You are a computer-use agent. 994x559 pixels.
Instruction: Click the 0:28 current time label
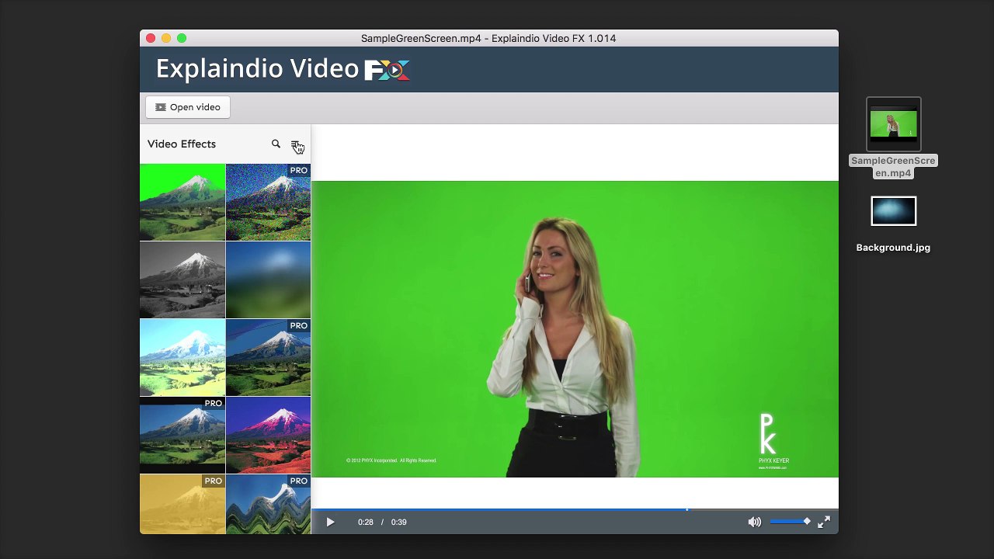click(366, 523)
